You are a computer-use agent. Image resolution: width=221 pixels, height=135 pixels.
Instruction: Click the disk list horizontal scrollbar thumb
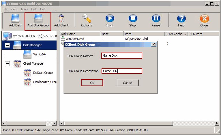click(x=119, y=124)
